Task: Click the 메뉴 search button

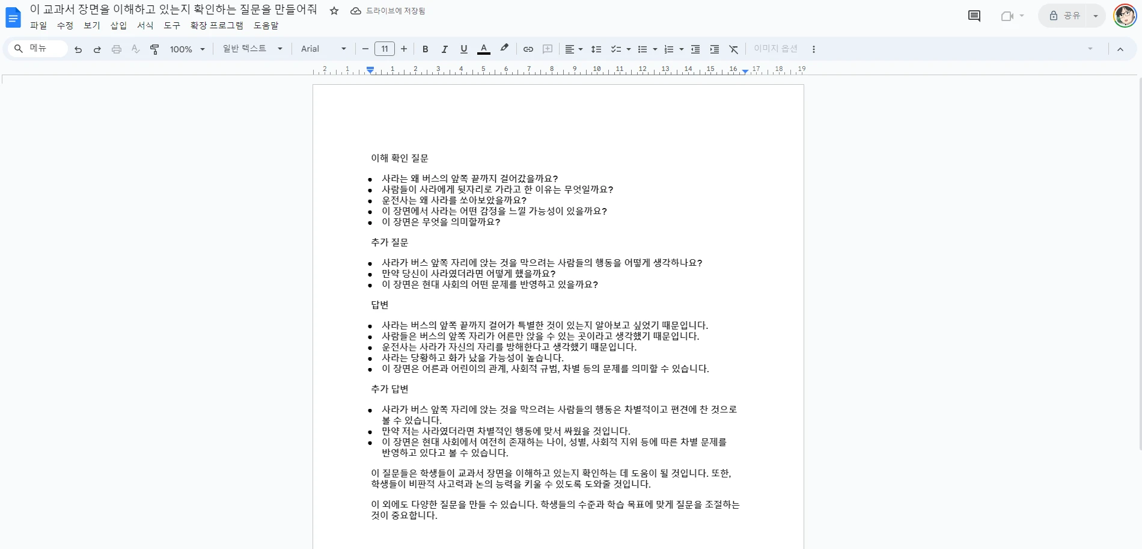Action: pos(37,49)
